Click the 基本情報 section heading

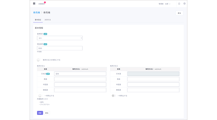pos(39,28)
